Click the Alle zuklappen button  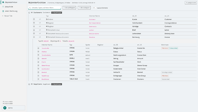(x=84, y=8)
